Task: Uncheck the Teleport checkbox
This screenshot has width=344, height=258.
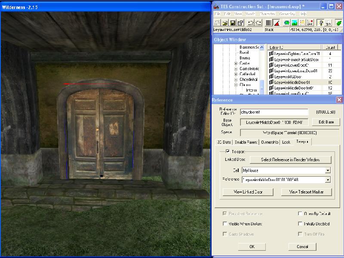Action: [x=227, y=151]
